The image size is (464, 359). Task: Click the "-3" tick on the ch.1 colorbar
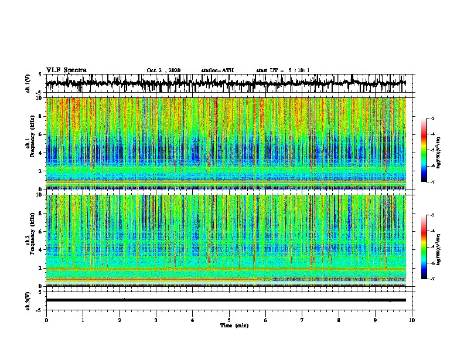[x=432, y=118]
